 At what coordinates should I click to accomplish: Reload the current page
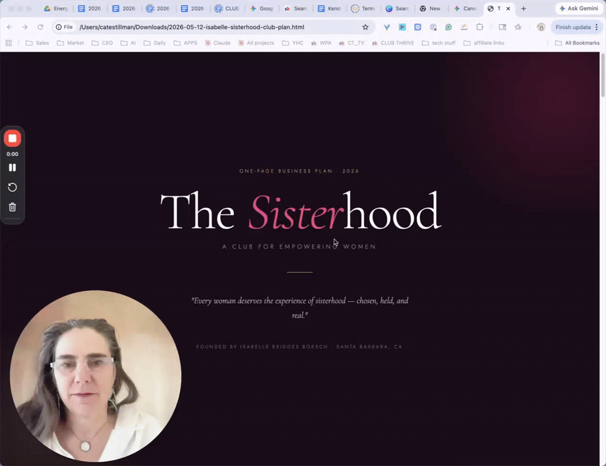[x=40, y=27]
